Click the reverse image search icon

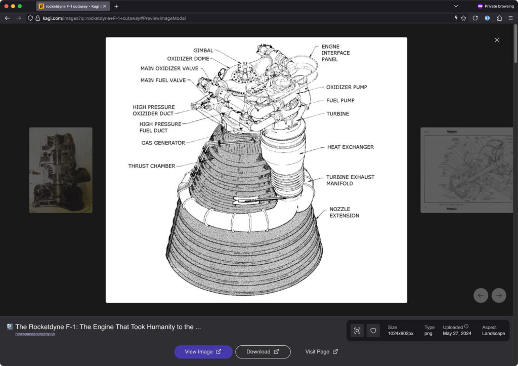[x=357, y=331]
